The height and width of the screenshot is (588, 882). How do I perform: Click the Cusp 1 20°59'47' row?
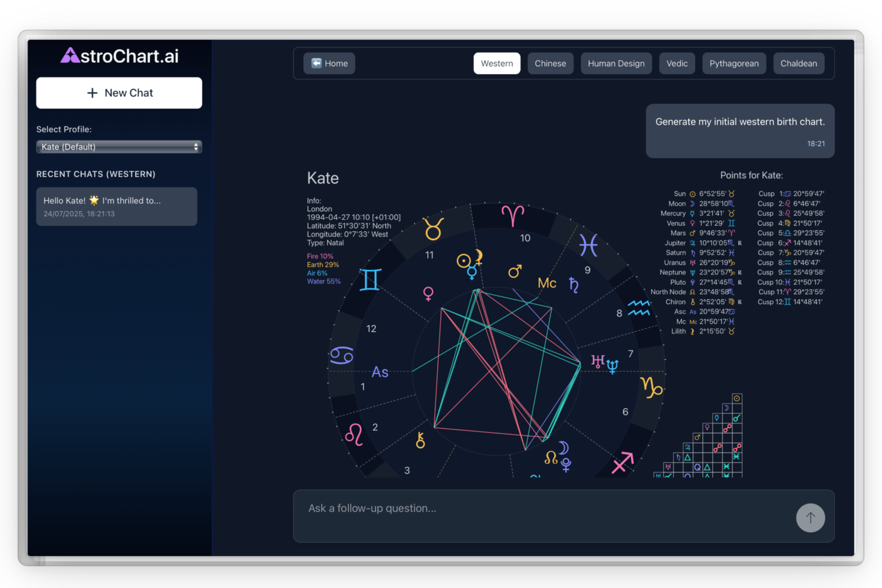pyautogui.click(x=791, y=194)
